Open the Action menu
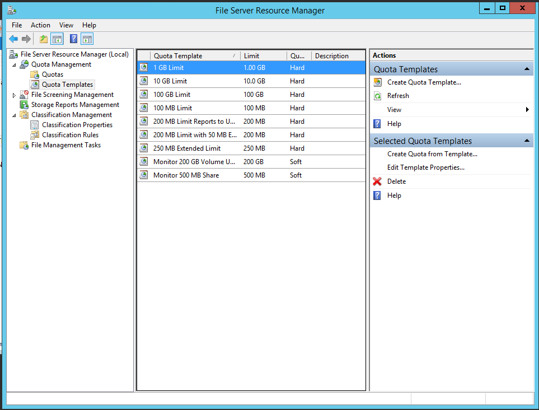This screenshot has width=539, height=410. [x=40, y=25]
